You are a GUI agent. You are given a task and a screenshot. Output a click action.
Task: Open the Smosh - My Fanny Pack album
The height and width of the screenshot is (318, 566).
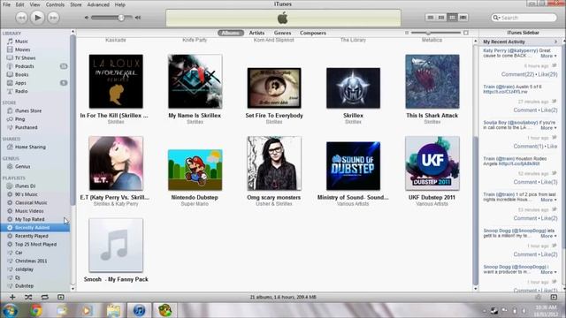[116, 246]
